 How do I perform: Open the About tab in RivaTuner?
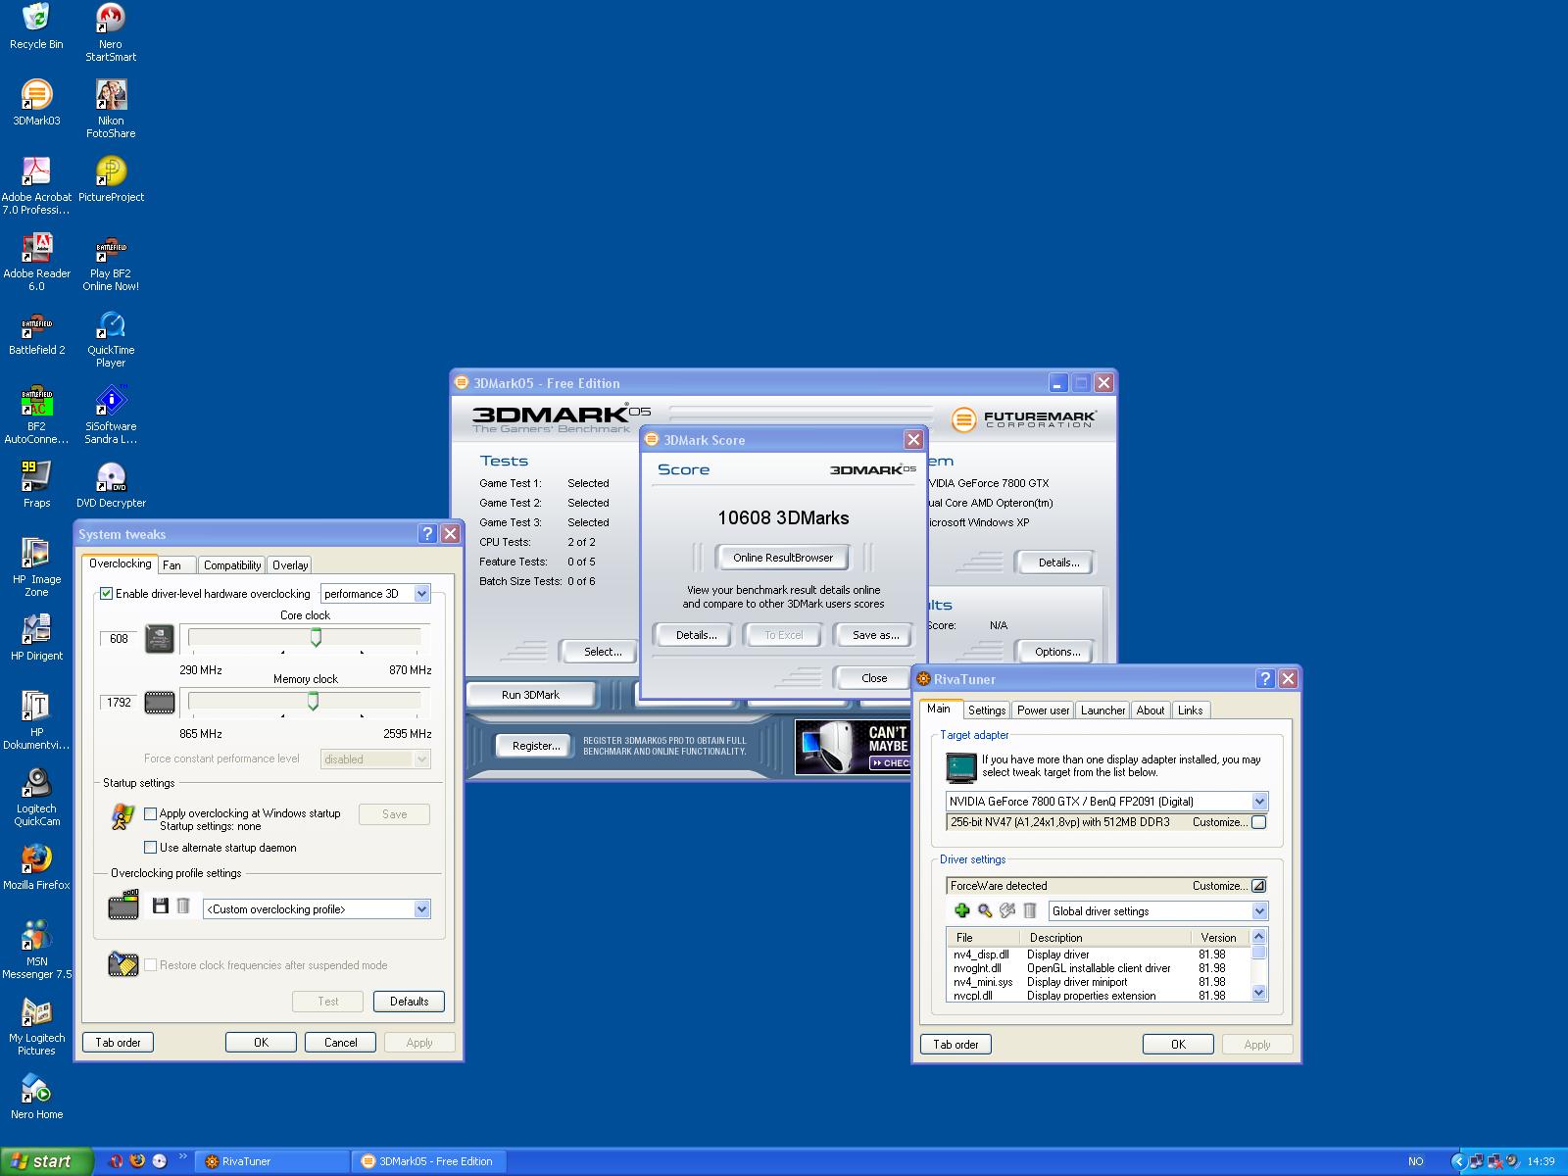1151,710
